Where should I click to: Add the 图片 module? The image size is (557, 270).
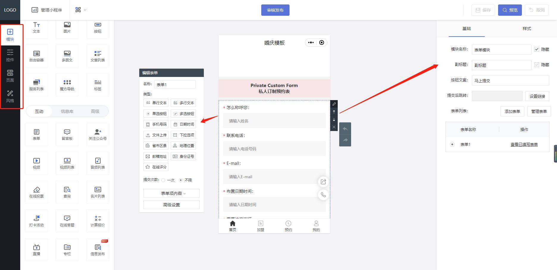click(67, 28)
